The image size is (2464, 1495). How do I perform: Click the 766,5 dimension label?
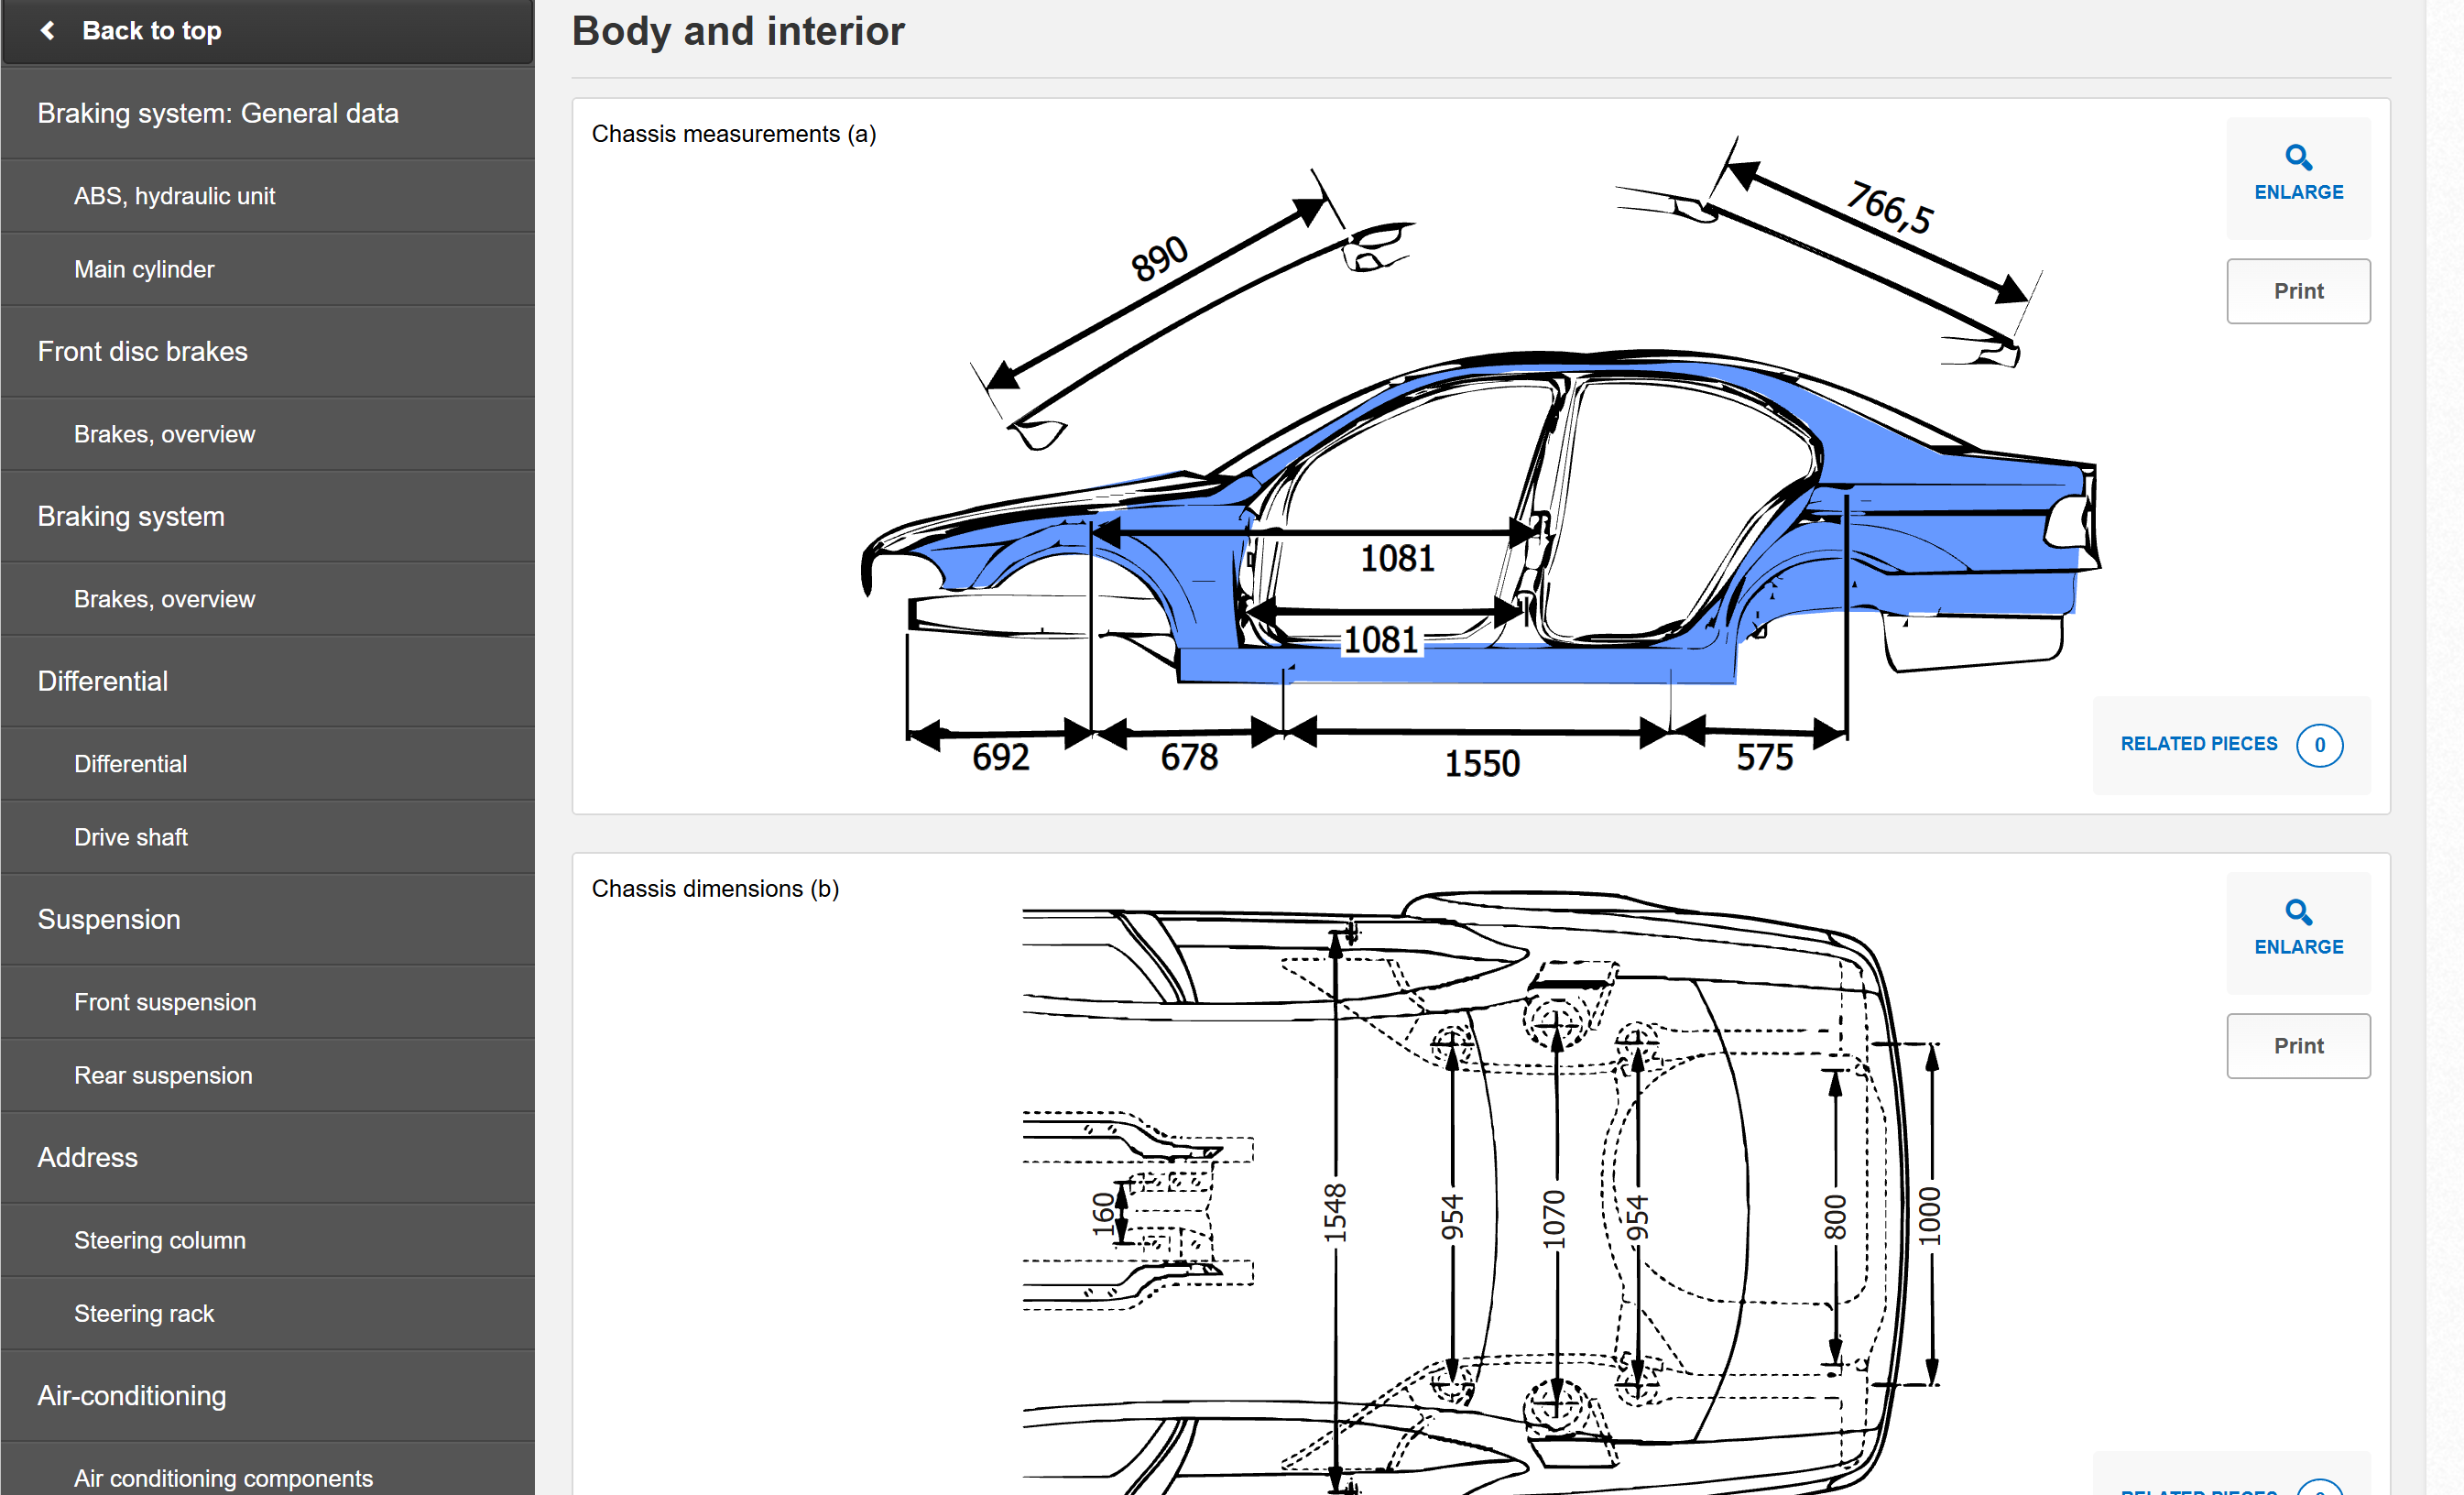[1889, 207]
